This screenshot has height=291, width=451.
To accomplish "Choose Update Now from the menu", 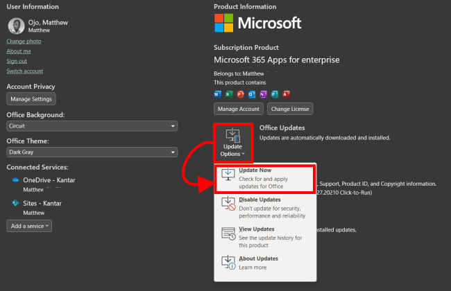I will pos(265,178).
